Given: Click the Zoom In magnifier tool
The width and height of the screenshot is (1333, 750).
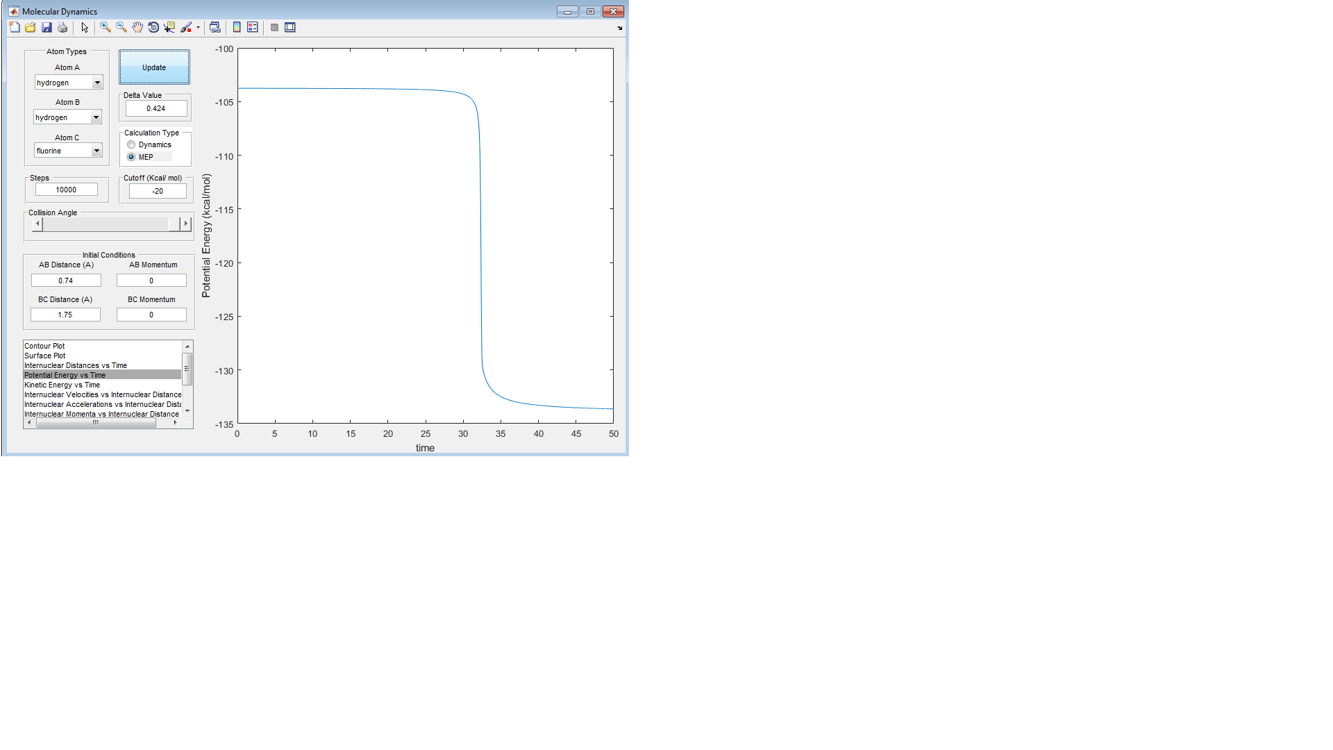Looking at the screenshot, I should point(106,27).
